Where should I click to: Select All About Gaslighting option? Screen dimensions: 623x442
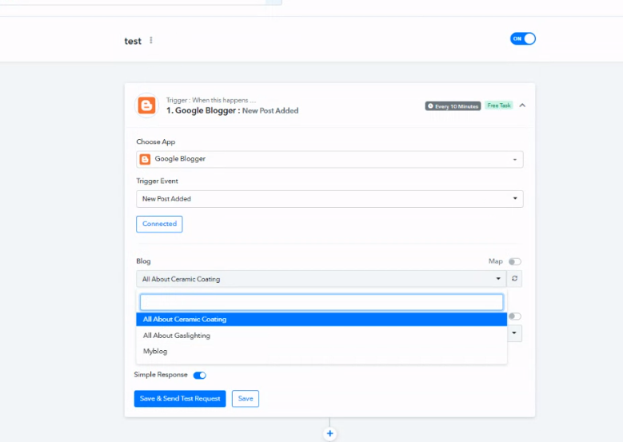pos(321,336)
